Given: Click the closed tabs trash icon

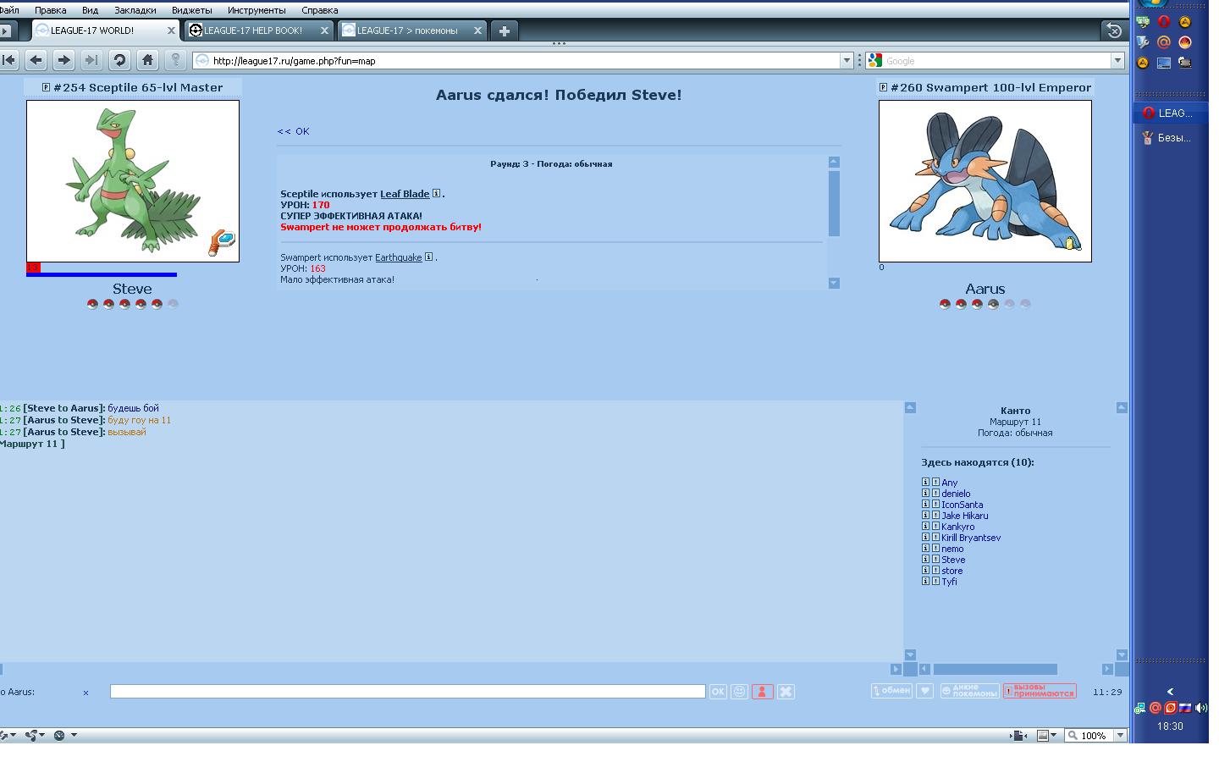Looking at the screenshot, I should pyautogui.click(x=1114, y=30).
